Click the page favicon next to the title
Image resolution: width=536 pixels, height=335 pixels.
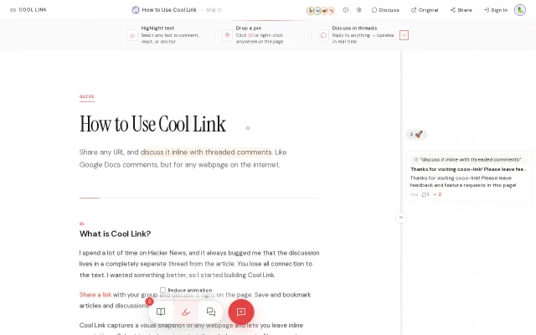pos(136,10)
